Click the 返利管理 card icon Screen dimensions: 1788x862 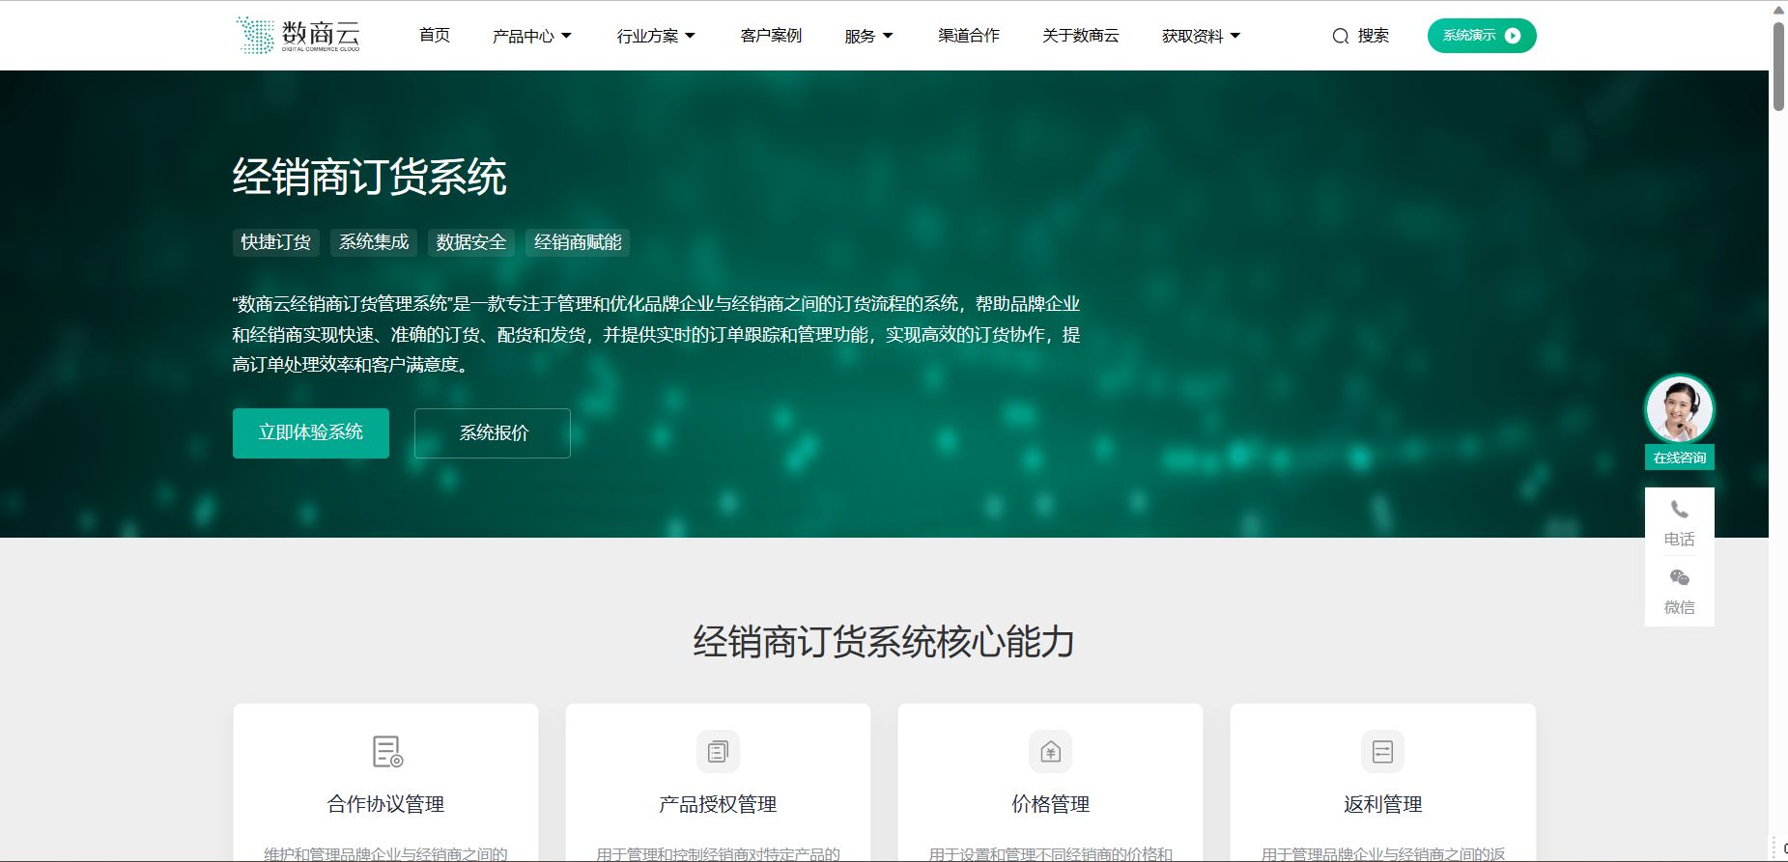[1382, 751]
